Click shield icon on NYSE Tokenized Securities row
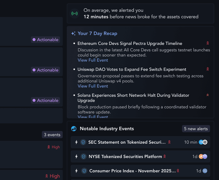This screenshot has width=219, height=180. (84, 157)
